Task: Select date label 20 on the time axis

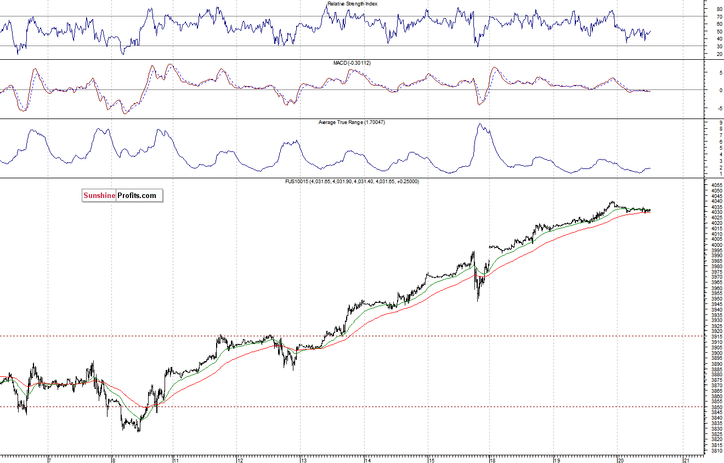Action: [x=620, y=460]
